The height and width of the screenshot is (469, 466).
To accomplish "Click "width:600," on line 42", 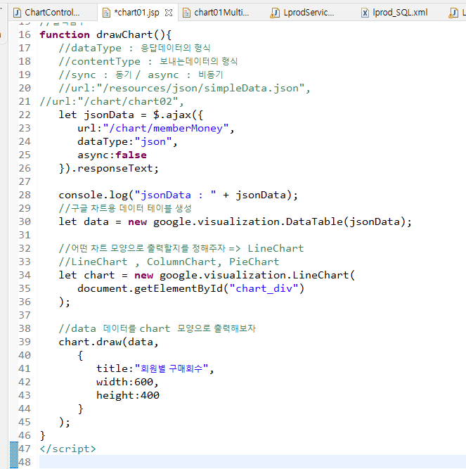I will (x=127, y=382).
